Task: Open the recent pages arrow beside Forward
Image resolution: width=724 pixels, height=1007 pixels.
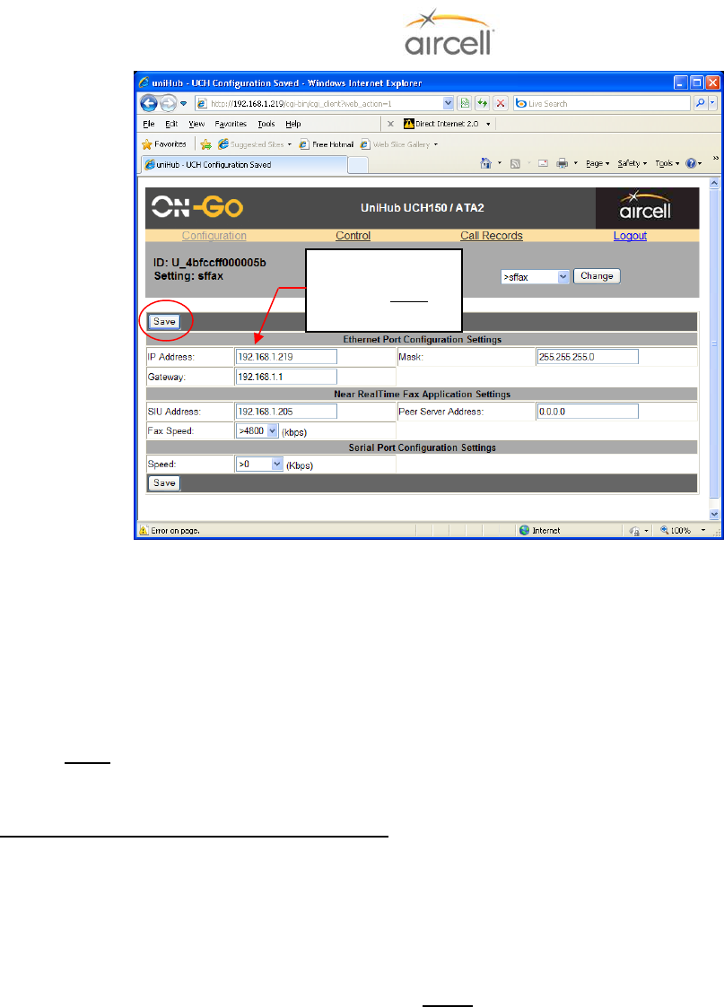Action: click(x=184, y=103)
